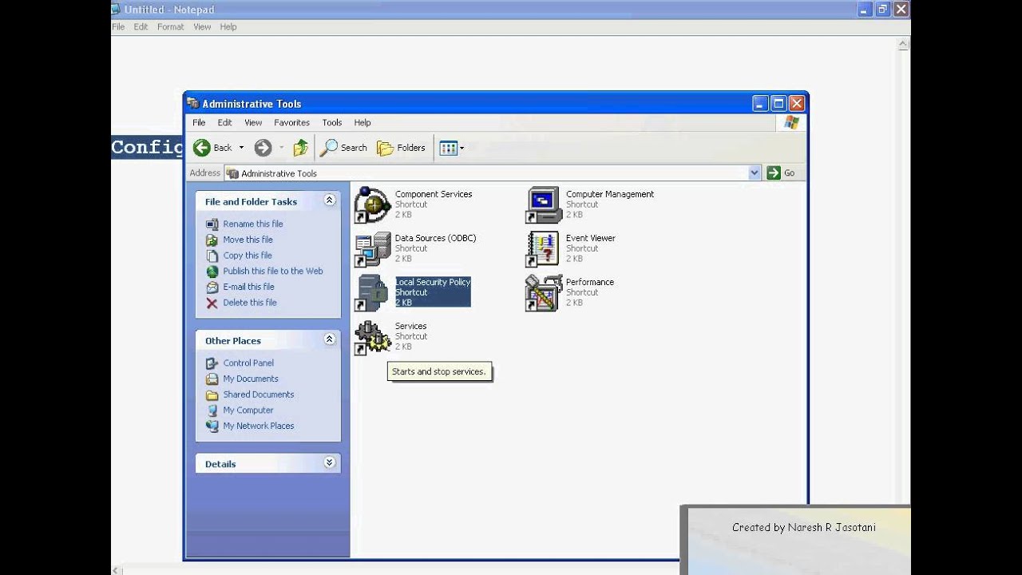The image size is (1022, 575).
Task: Open the Component Services shortcut icon
Action: (x=372, y=205)
